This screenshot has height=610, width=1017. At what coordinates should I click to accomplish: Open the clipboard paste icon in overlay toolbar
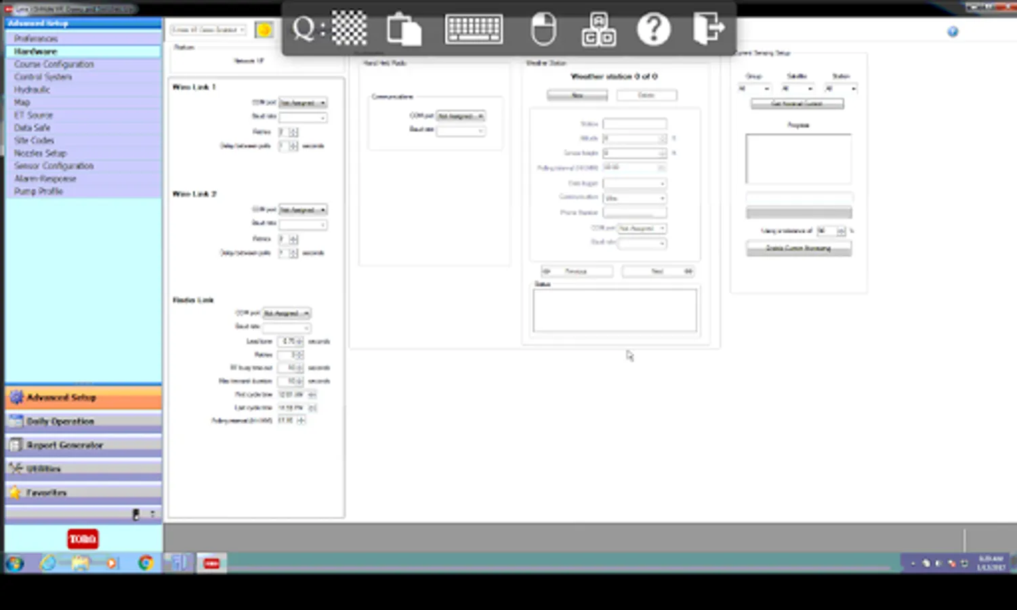coord(404,29)
